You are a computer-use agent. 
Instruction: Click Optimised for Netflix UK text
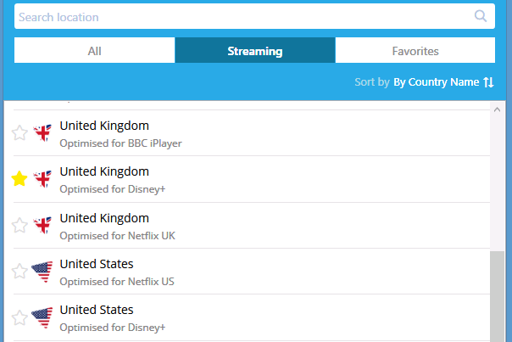click(117, 236)
